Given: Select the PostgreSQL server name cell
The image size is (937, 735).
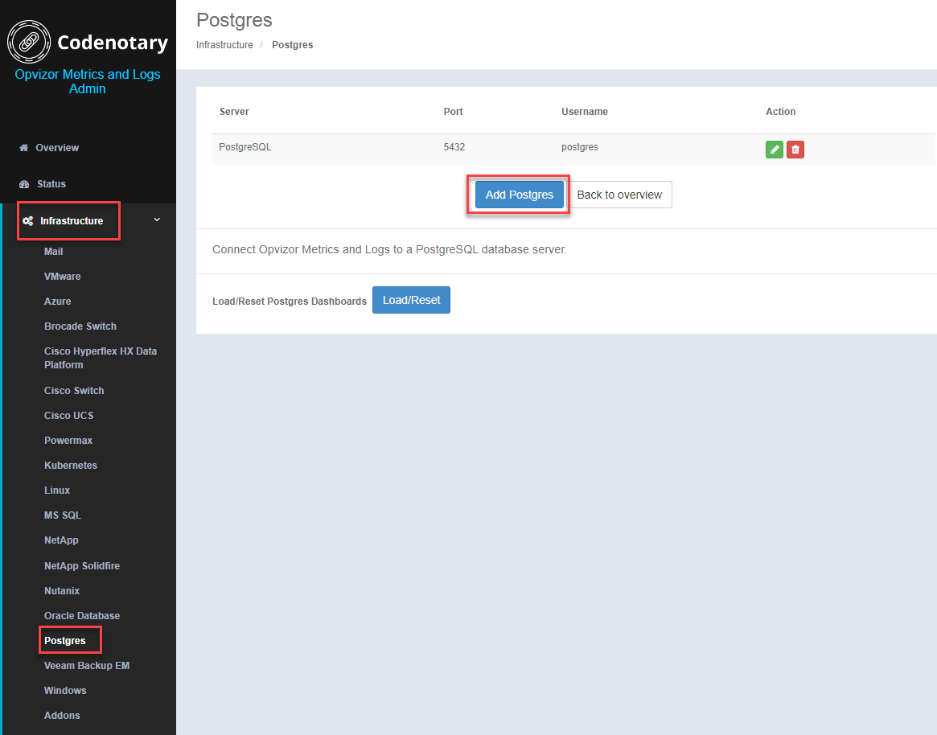Looking at the screenshot, I should tap(245, 147).
